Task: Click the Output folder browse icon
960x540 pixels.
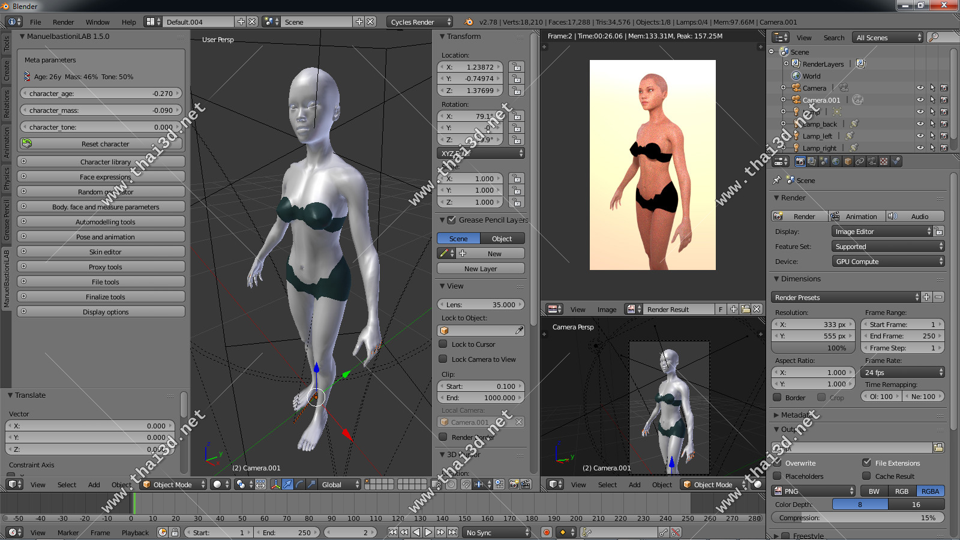Action: coord(938,448)
